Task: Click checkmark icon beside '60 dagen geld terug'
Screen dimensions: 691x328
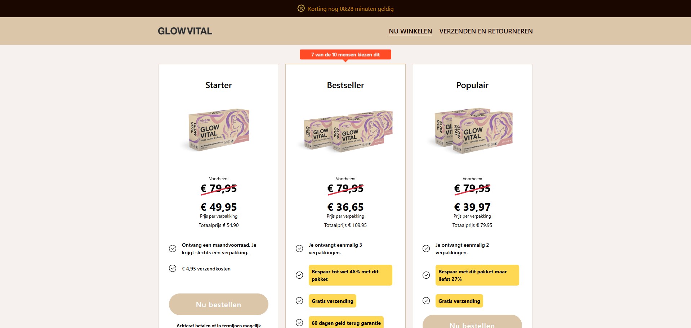Action: (299, 323)
